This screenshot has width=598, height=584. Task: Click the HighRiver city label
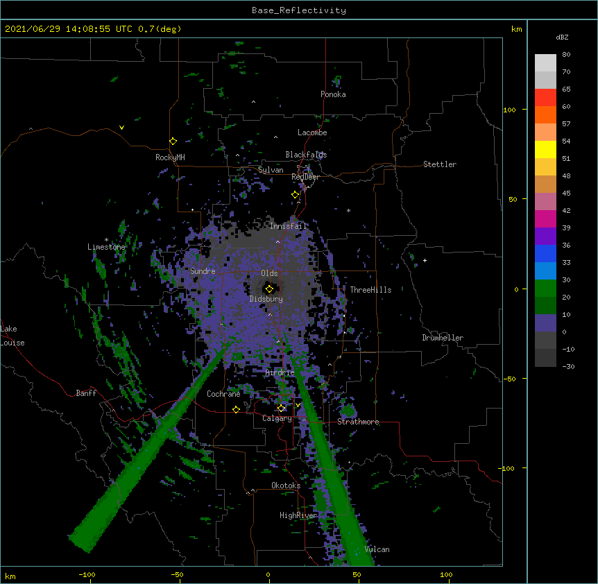[298, 515]
